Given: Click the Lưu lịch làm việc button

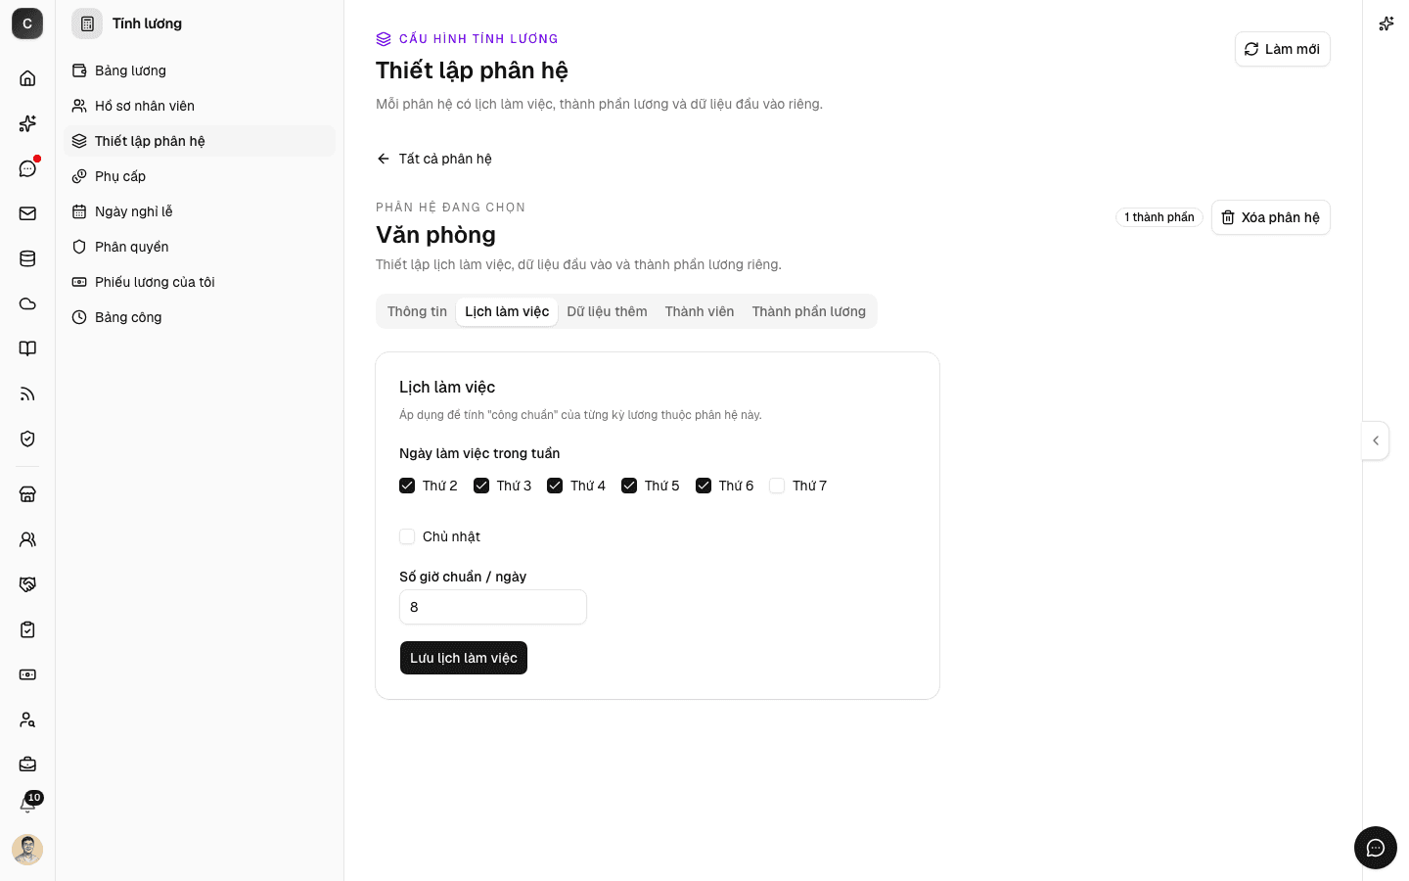Looking at the screenshot, I should [464, 658].
